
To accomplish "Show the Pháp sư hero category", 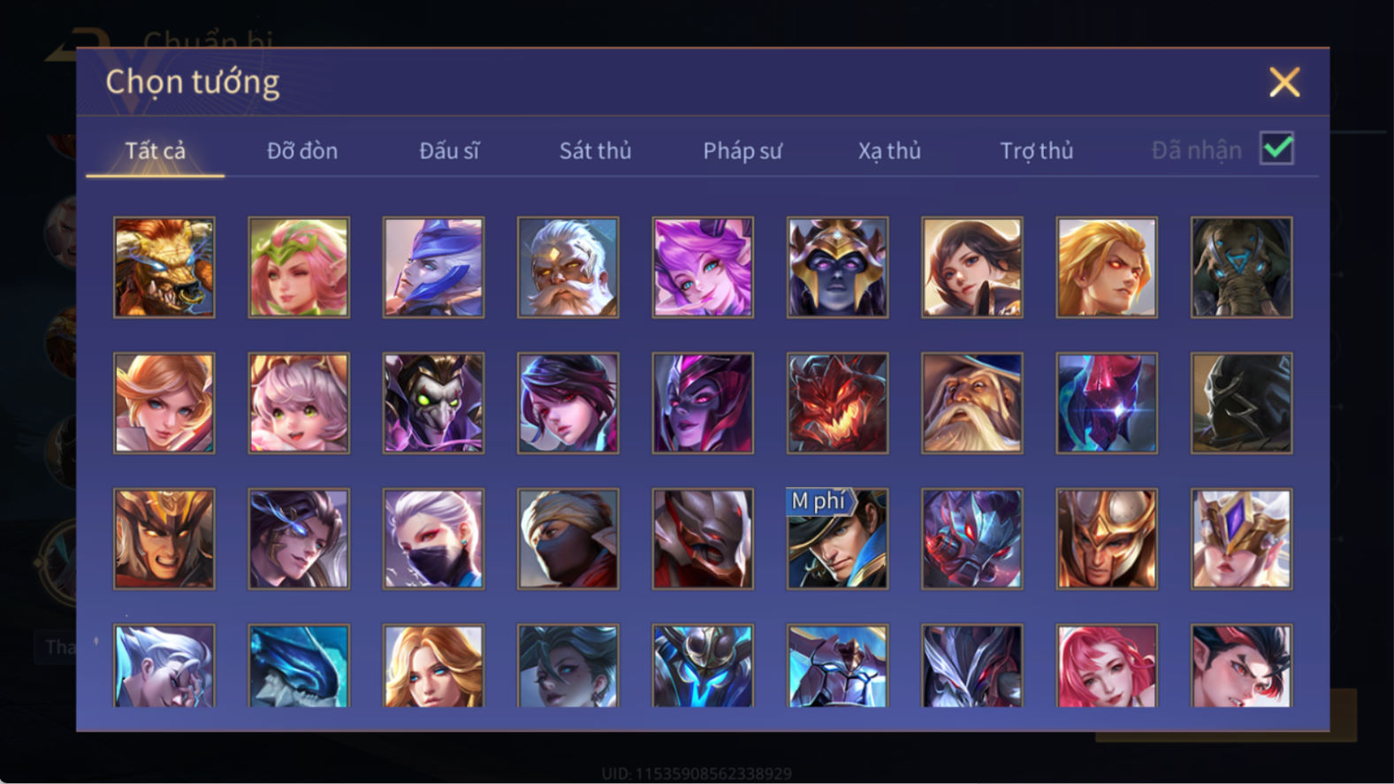I will coord(743,151).
